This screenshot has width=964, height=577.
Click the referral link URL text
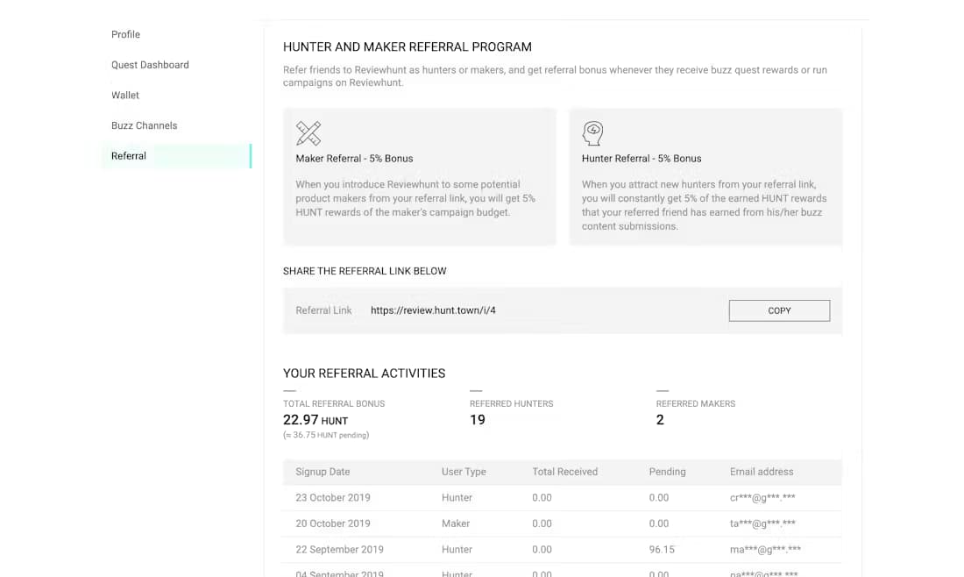coord(433,310)
